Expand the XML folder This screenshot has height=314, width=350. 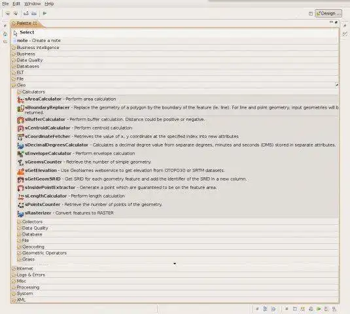tap(175, 300)
